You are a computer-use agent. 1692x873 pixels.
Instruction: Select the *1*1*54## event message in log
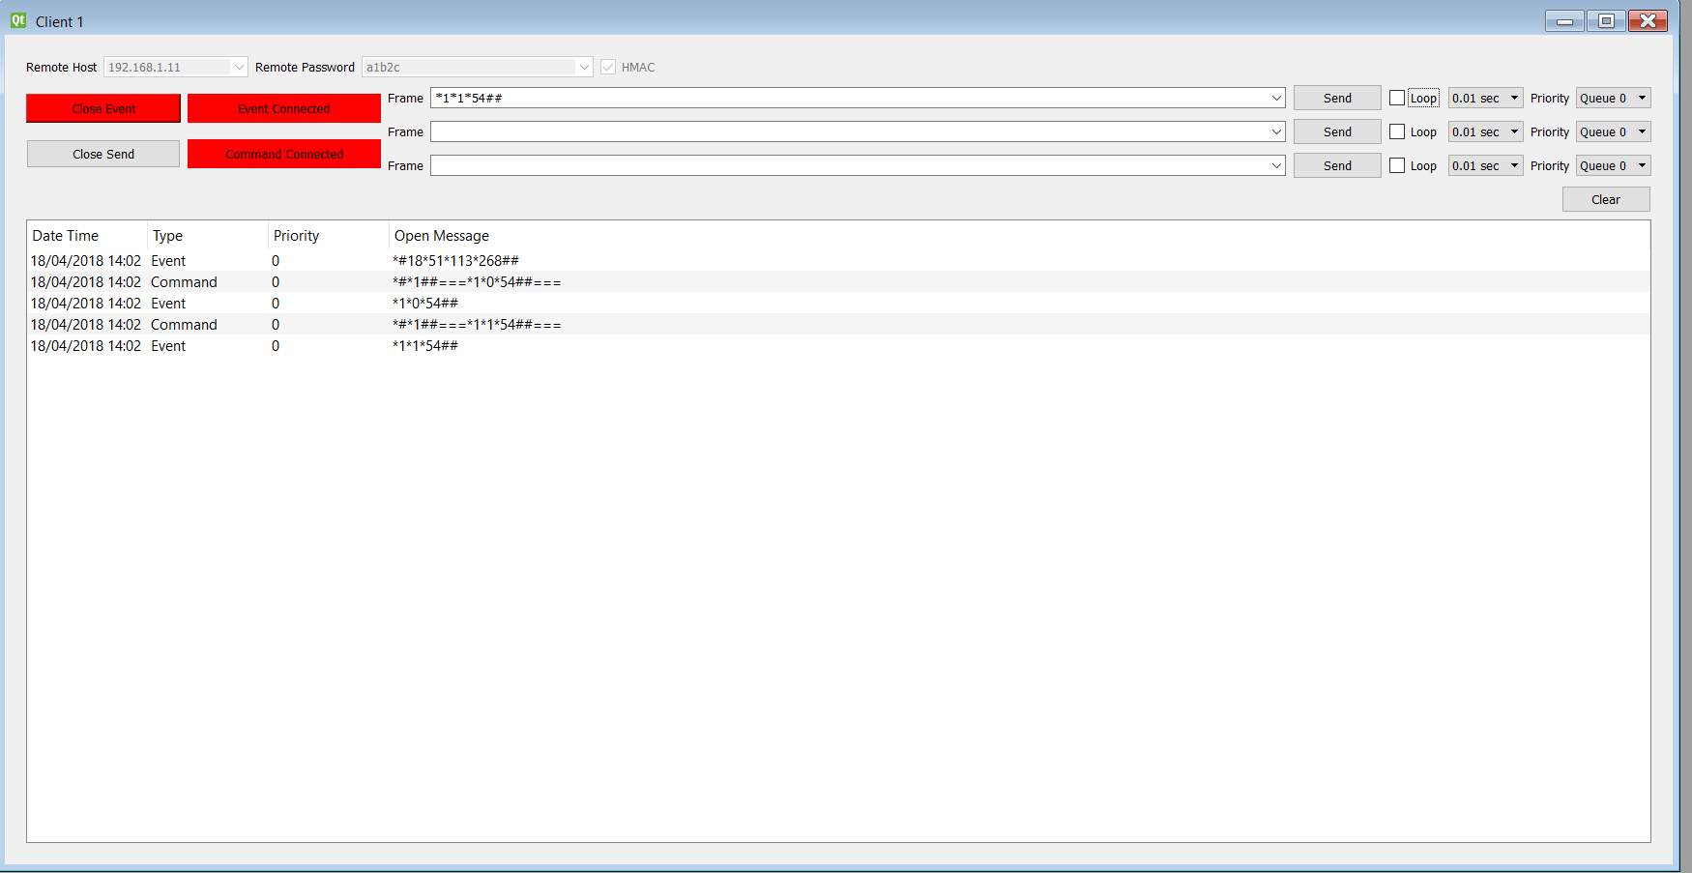(838, 345)
